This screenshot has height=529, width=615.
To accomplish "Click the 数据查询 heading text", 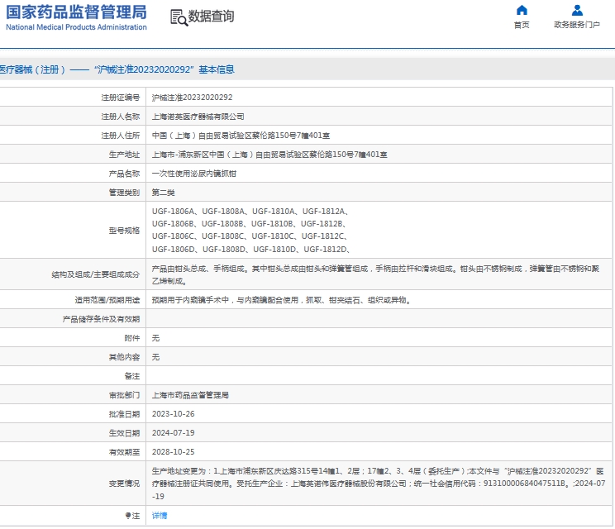I will [211, 16].
